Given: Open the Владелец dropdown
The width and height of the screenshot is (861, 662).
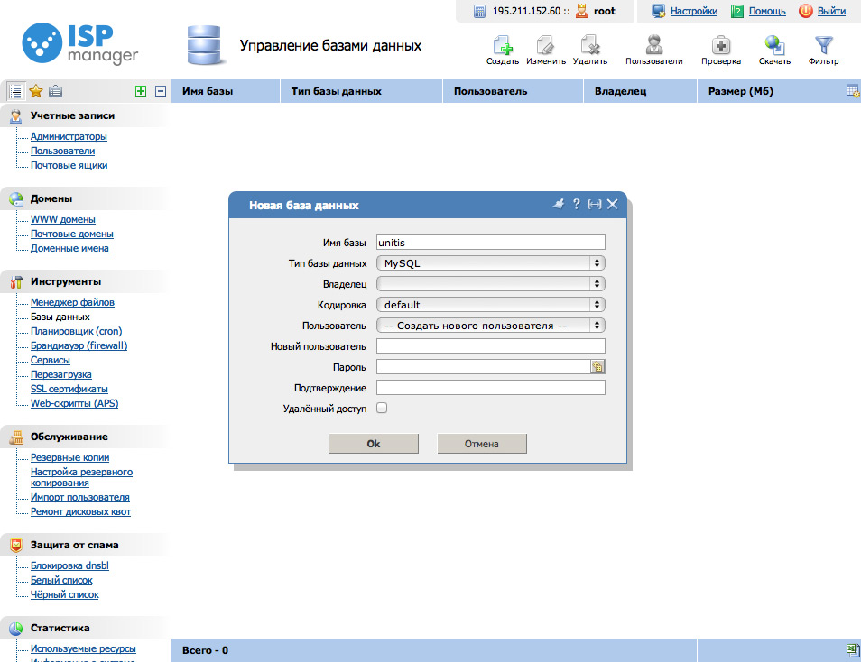Looking at the screenshot, I should [490, 284].
